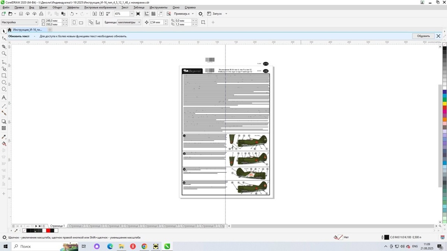Choose the Freehand curve tool
Viewport: 447px width, 251px height.
click(x=4, y=62)
